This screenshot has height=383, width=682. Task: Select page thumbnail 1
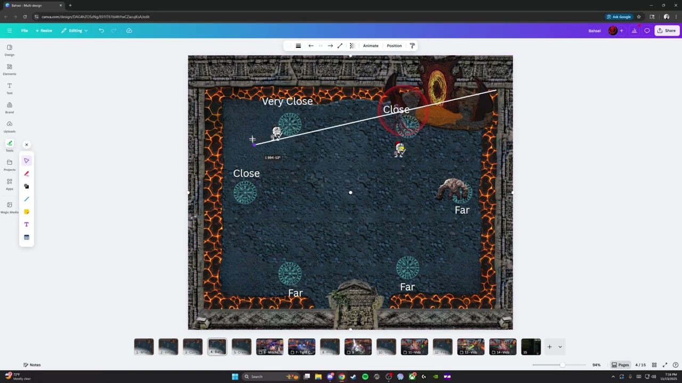144,347
